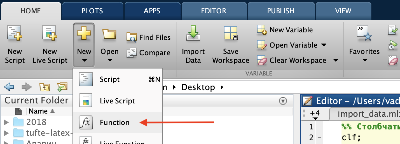400x144 pixels.
Task: Expand the Open dropdown arrow
Action: pyautogui.click(x=109, y=60)
